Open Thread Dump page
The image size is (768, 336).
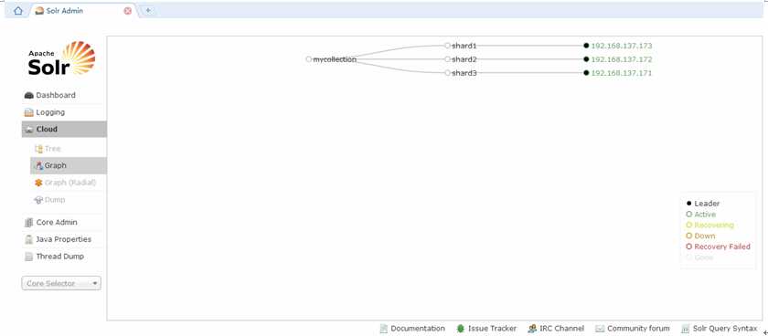(59, 257)
